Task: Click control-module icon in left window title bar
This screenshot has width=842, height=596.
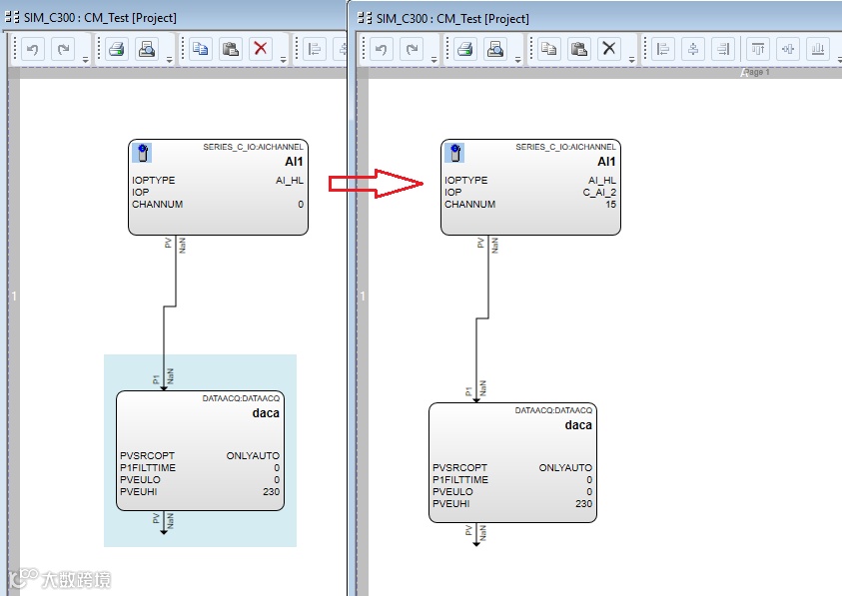Action: click(12, 17)
